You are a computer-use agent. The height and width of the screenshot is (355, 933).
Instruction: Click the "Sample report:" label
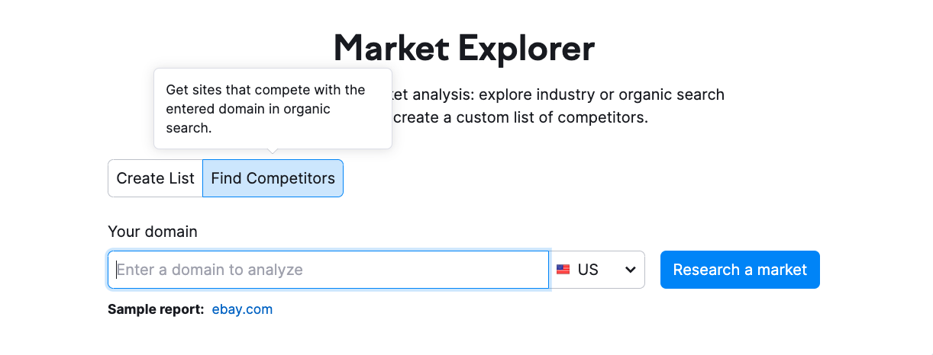(156, 309)
